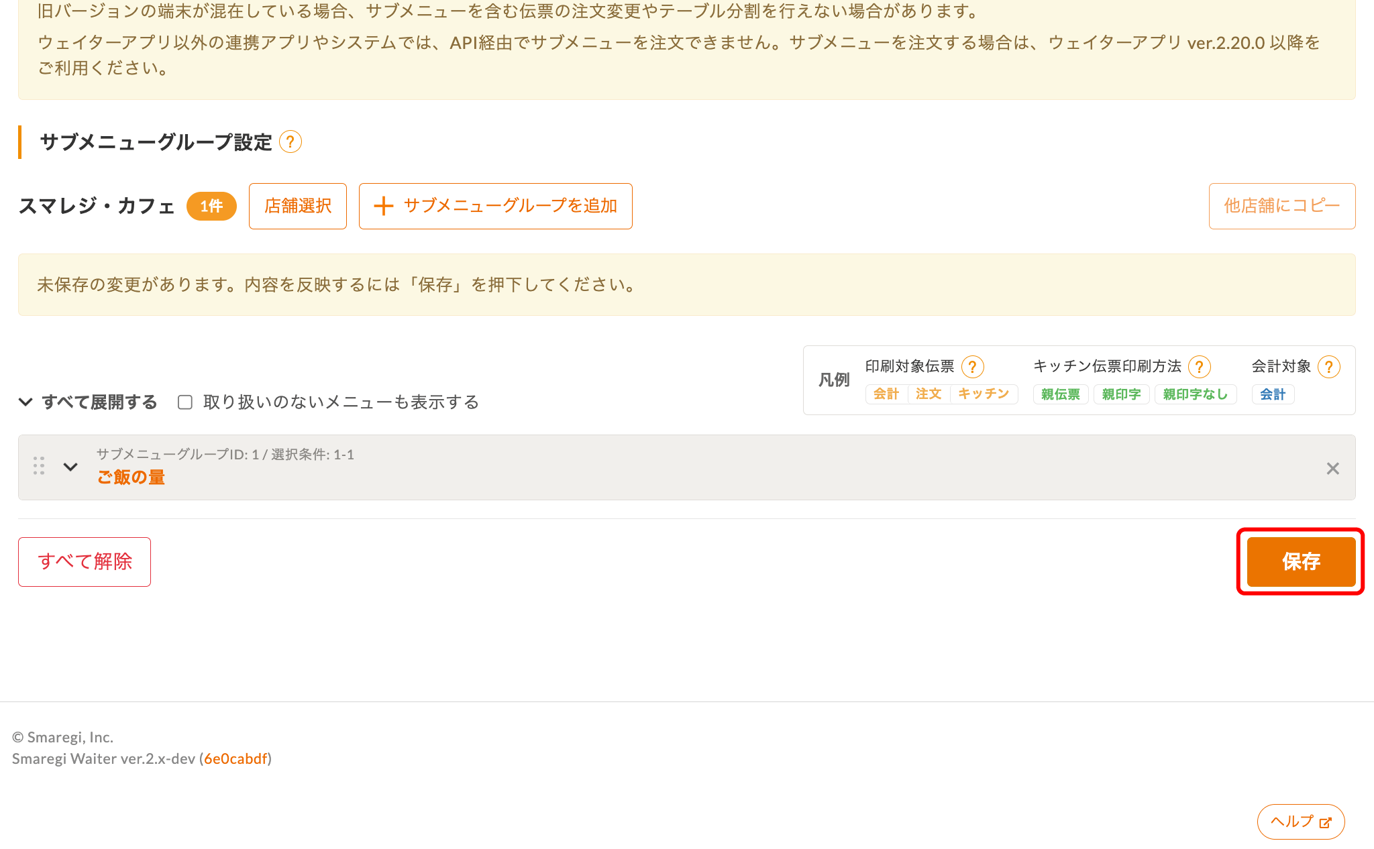Click the すべて解除 button
This screenshot has height=849, width=1374.
pyautogui.click(x=85, y=561)
